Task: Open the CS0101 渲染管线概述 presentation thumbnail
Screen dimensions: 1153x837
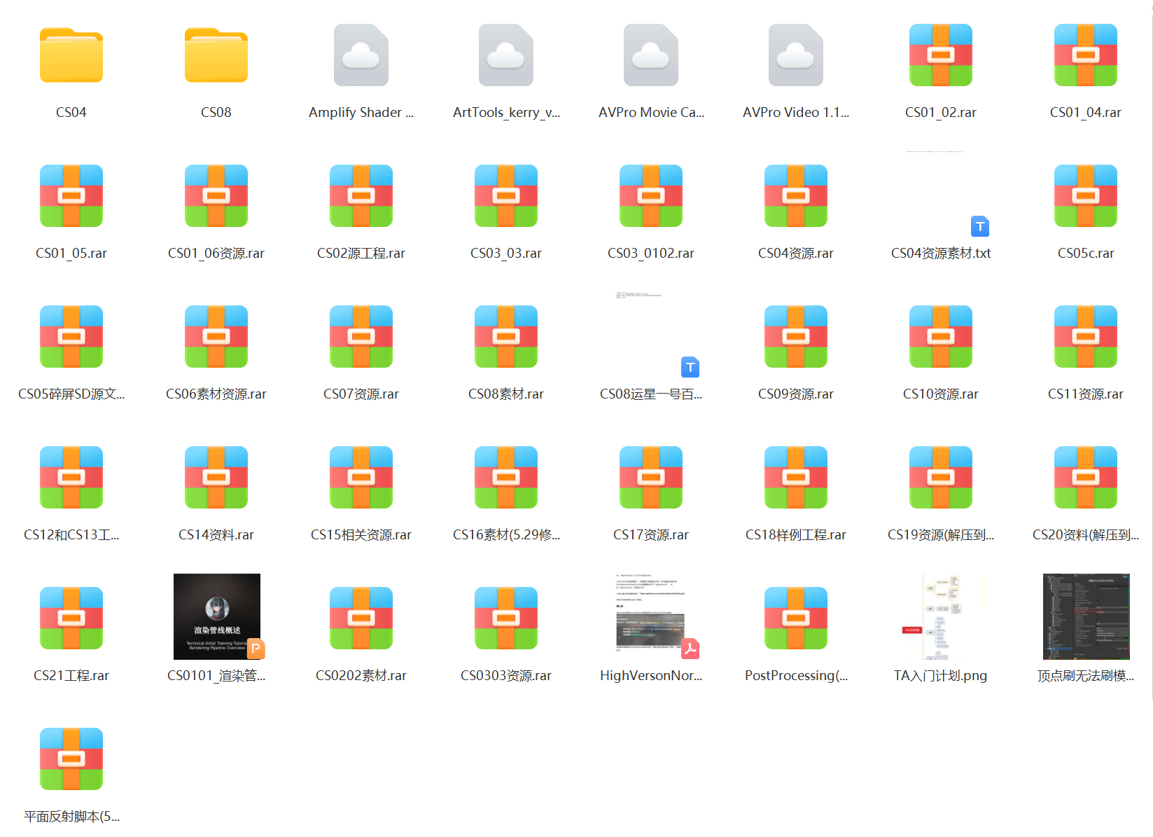Action: [216, 616]
